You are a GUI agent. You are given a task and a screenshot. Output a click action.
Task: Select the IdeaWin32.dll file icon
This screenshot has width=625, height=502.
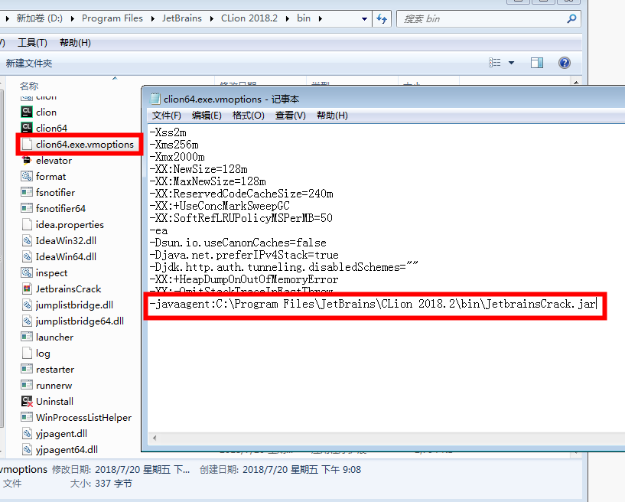coord(27,240)
